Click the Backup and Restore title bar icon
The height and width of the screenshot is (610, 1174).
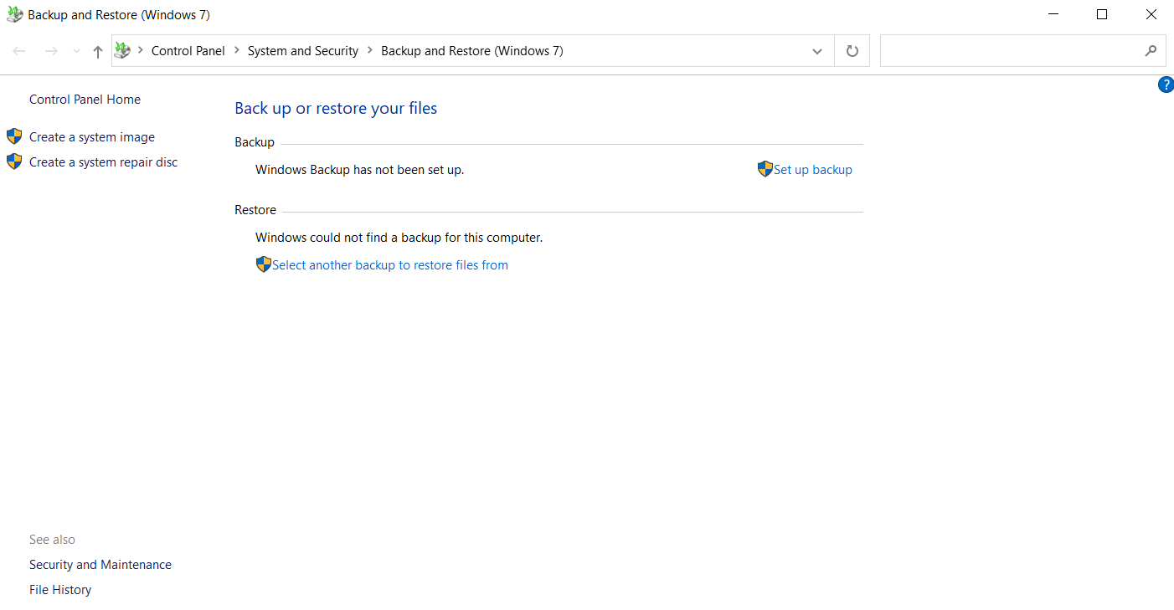click(x=13, y=14)
